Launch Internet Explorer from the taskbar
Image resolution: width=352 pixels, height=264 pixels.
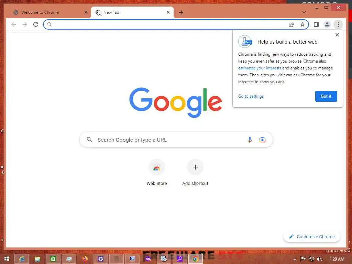point(22,259)
